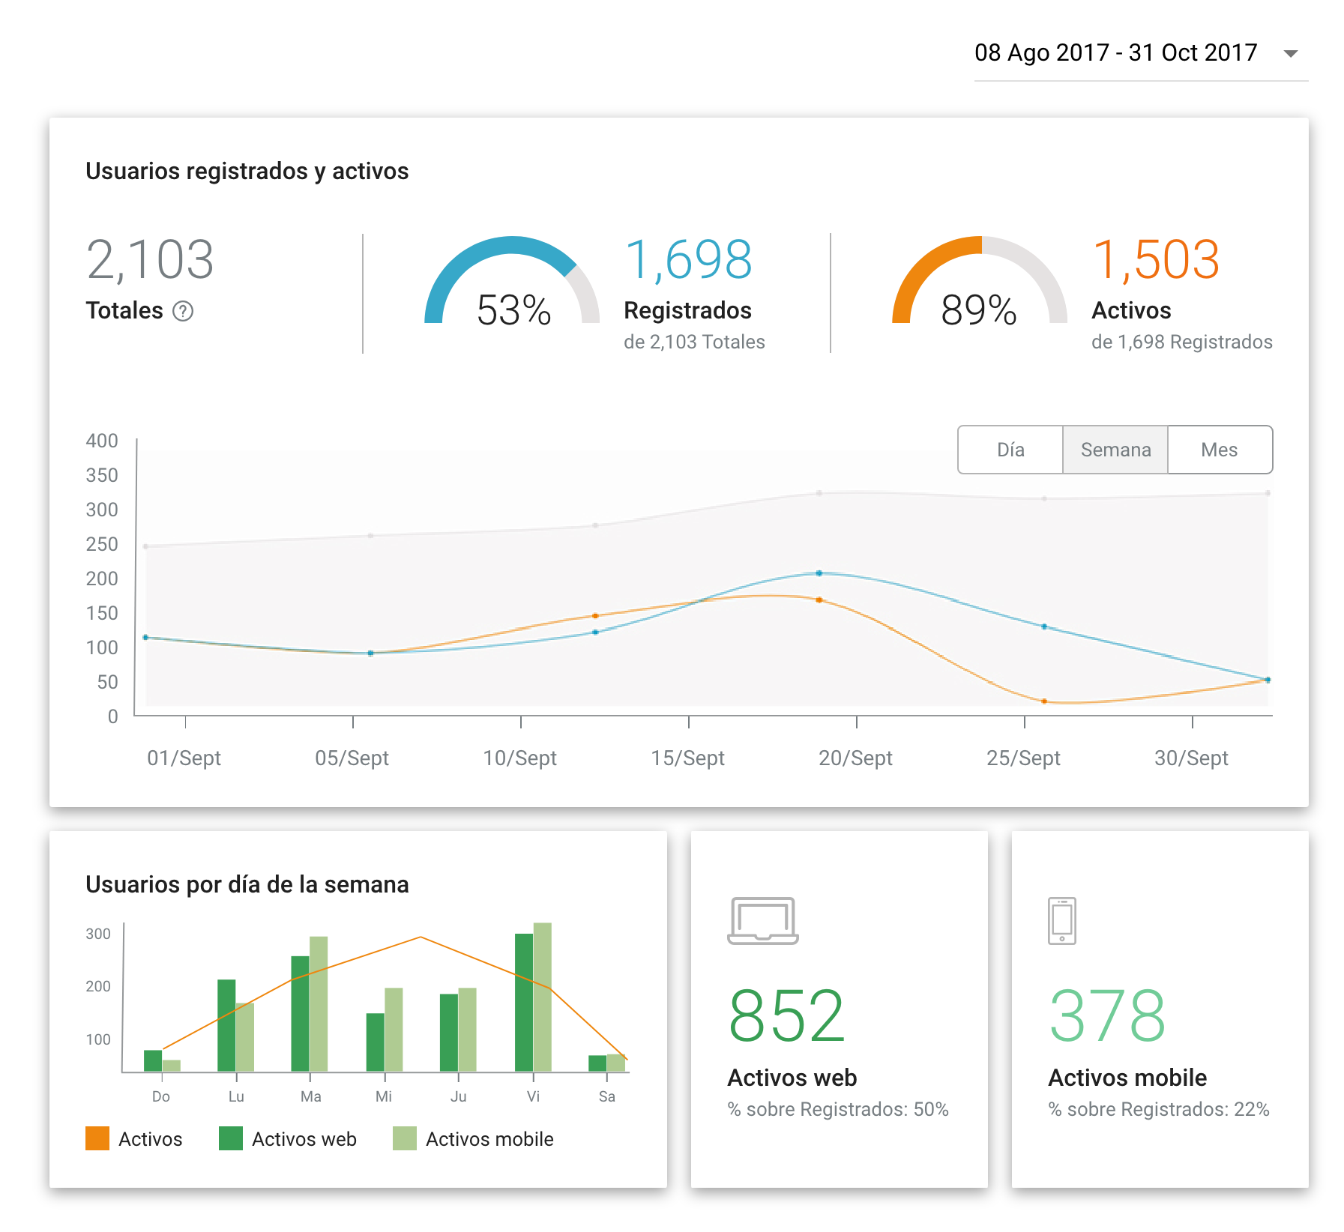The height and width of the screenshot is (1232, 1344).
Task: Select the Semana chart view
Action: (x=1115, y=450)
